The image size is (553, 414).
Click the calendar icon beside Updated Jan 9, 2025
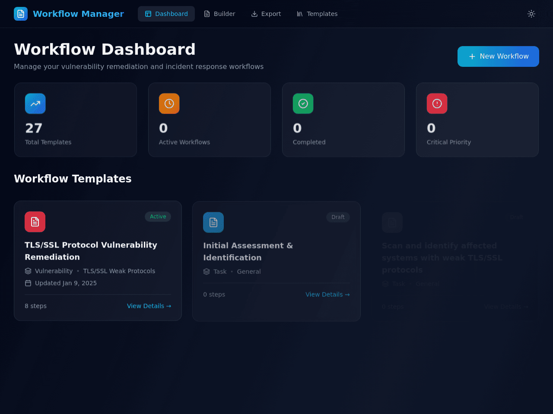click(x=28, y=283)
